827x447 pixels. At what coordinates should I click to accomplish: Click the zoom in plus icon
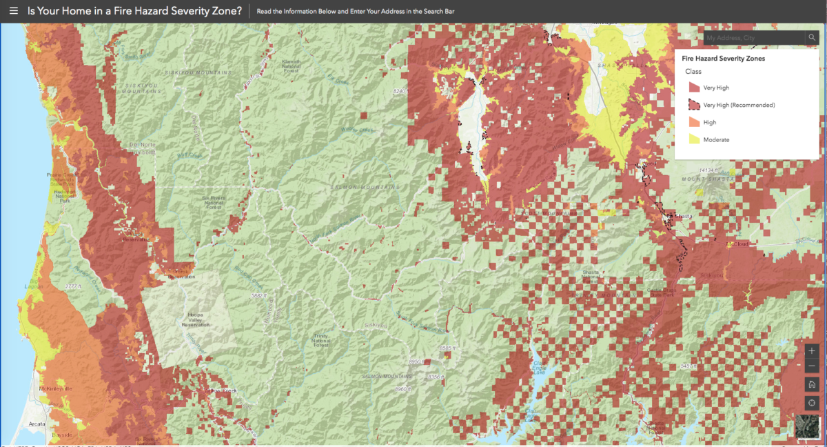point(812,351)
